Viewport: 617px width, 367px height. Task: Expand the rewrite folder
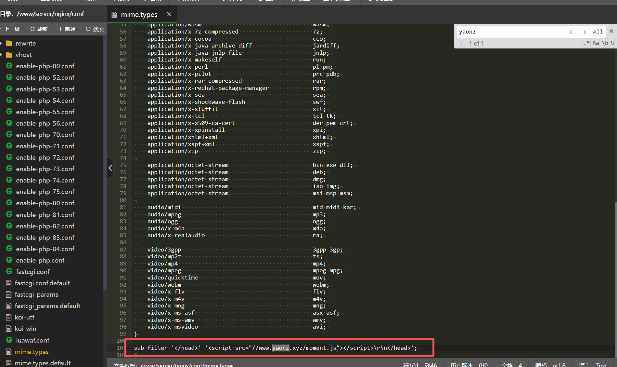coord(2,43)
